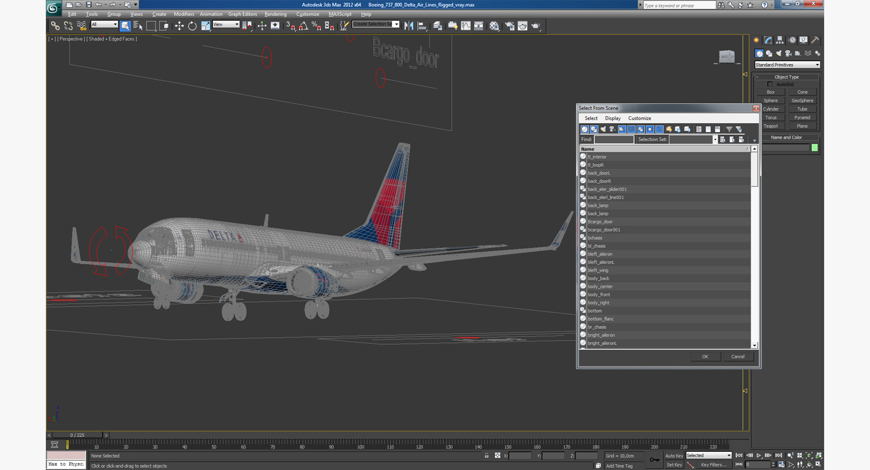Collapse the Object Type rollout
The width and height of the screenshot is (870, 470).
787,77
